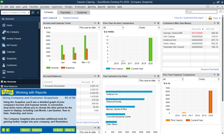224x134 pixels.
Task: Click the Income legend green swatch
Action: 48,68
